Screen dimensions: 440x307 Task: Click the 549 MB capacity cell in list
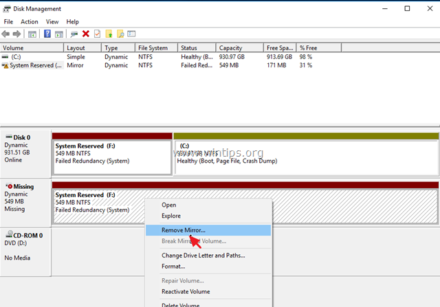point(229,65)
